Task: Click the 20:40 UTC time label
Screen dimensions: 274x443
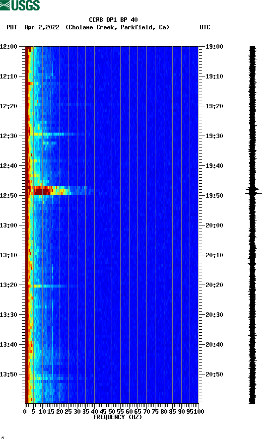Action: 214,345
